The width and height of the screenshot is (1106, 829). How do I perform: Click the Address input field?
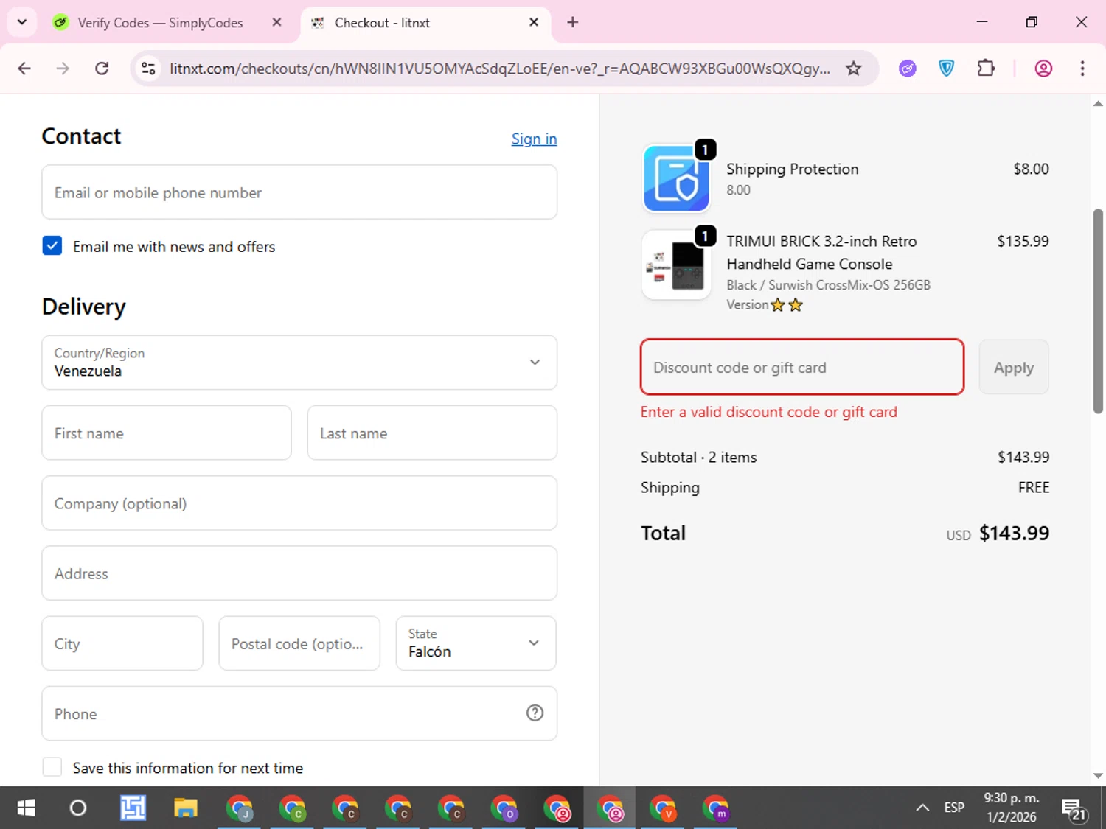pos(299,573)
